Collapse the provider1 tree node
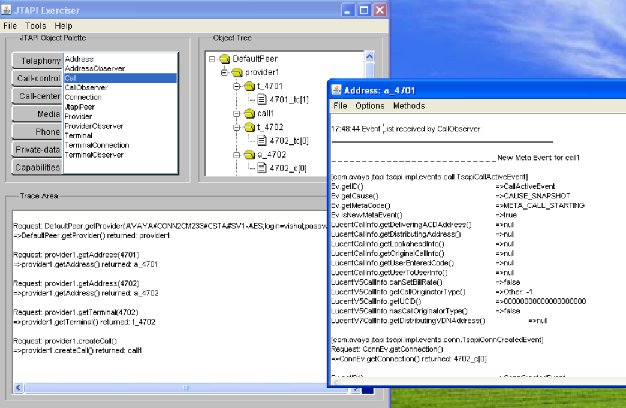Viewport: 626px width, 408px height. pos(224,72)
